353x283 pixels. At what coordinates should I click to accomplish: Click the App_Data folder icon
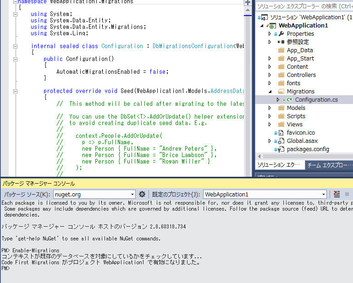point(281,50)
